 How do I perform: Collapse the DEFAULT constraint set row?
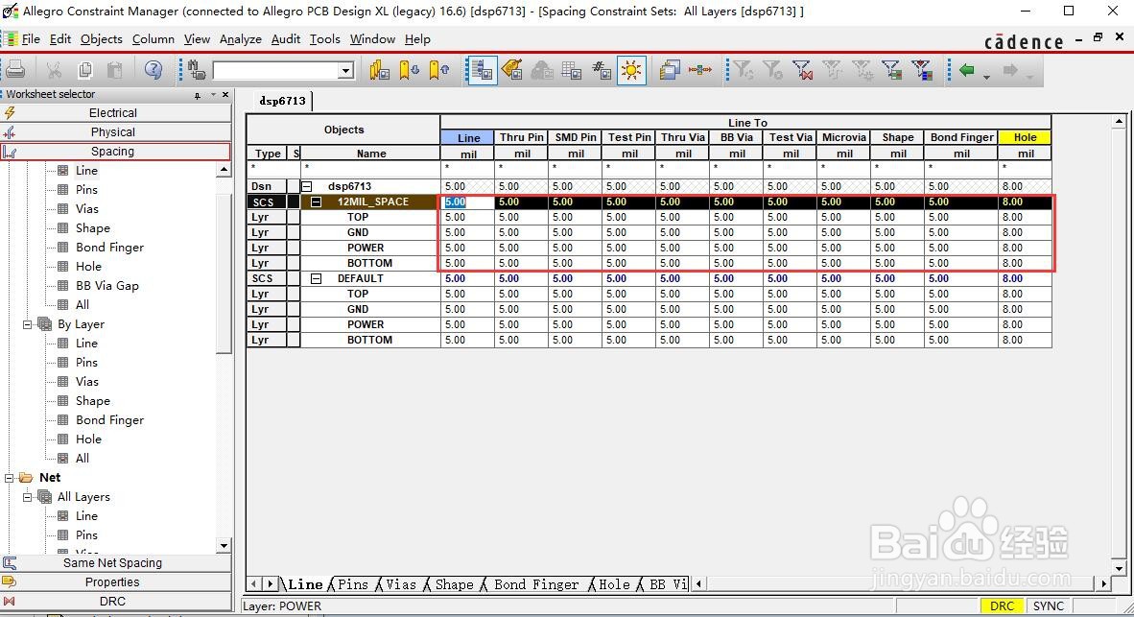coord(316,278)
